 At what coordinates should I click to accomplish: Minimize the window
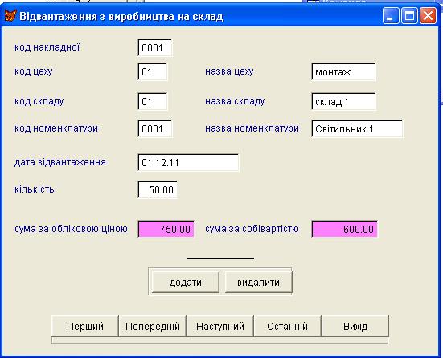[x=391, y=16]
